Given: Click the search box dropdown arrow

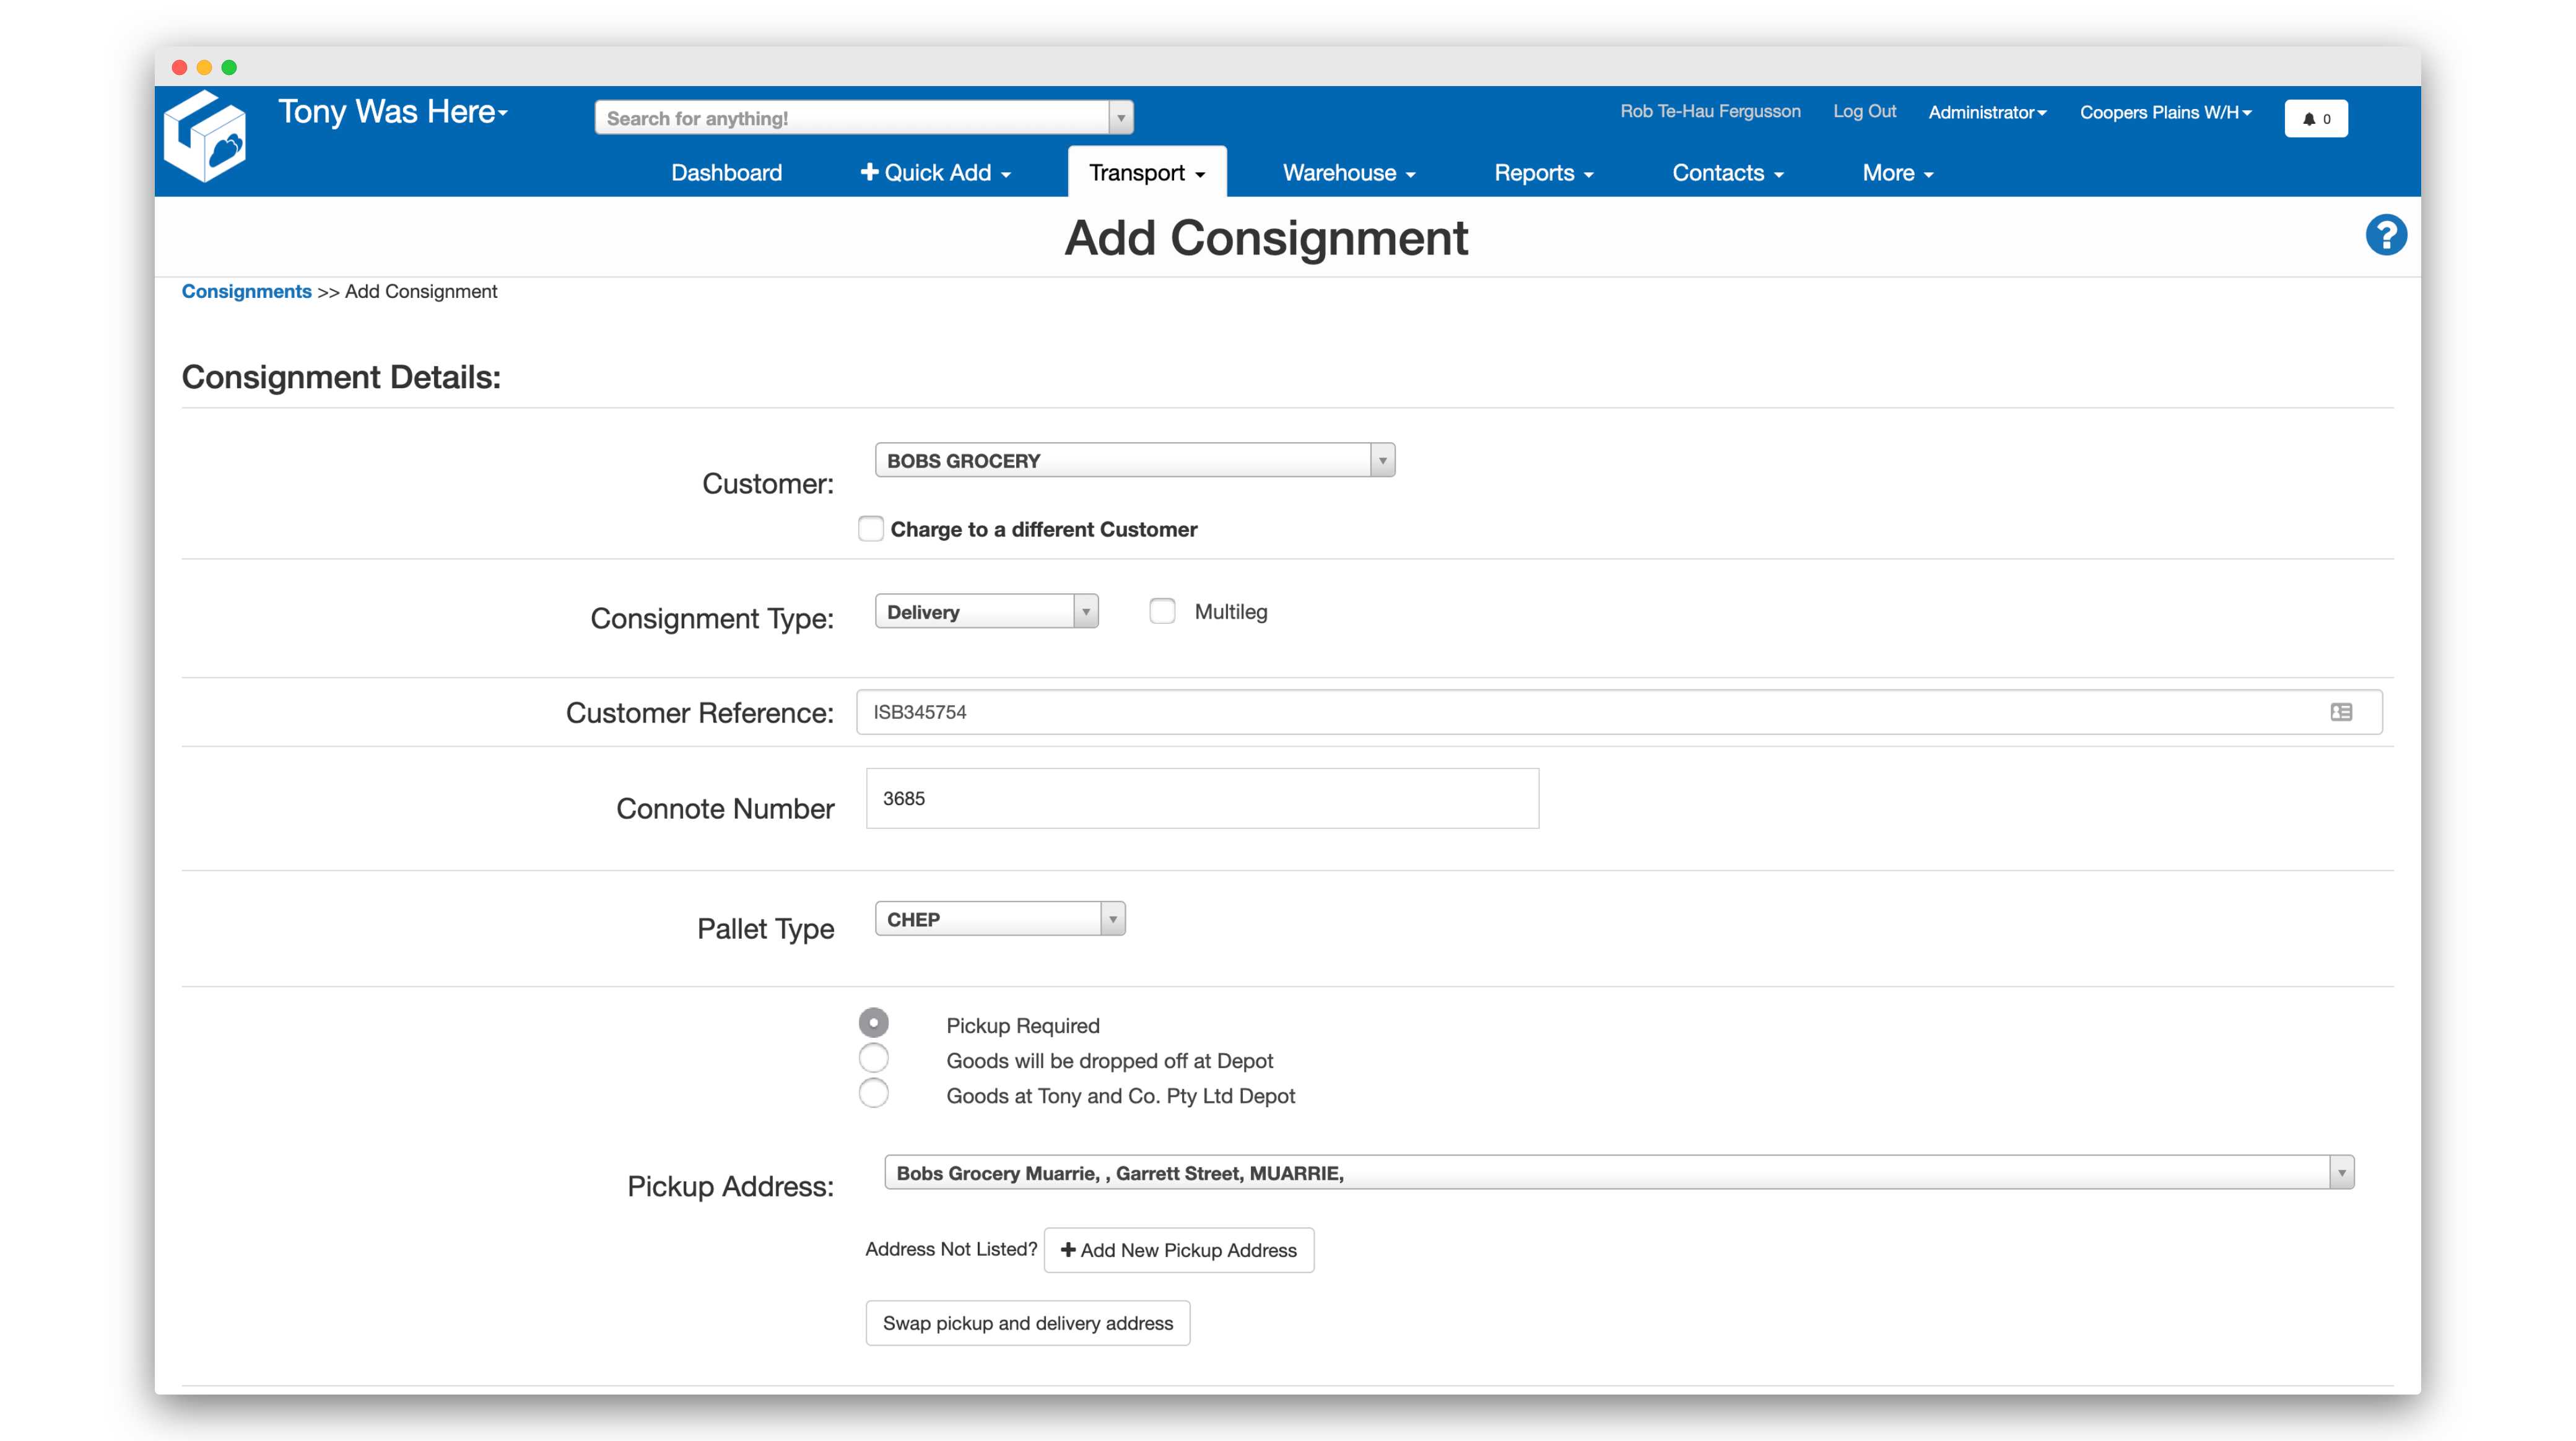Looking at the screenshot, I should [x=1121, y=118].
